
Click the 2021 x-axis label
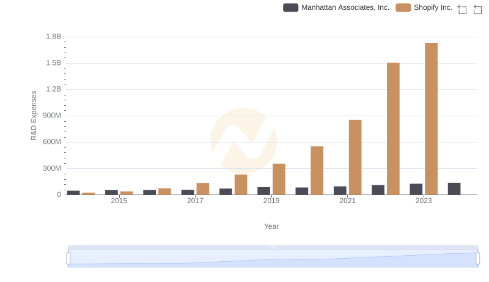pyautogui.click(x=347, y=201)
